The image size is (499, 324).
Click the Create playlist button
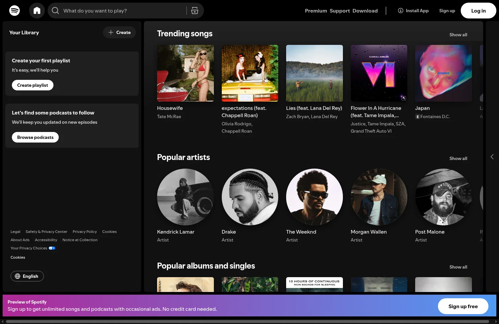tap(33, 85)
